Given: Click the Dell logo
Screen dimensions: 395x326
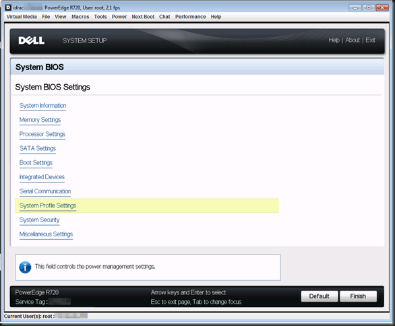Looking at the screenshot, I should click(32, 40).
